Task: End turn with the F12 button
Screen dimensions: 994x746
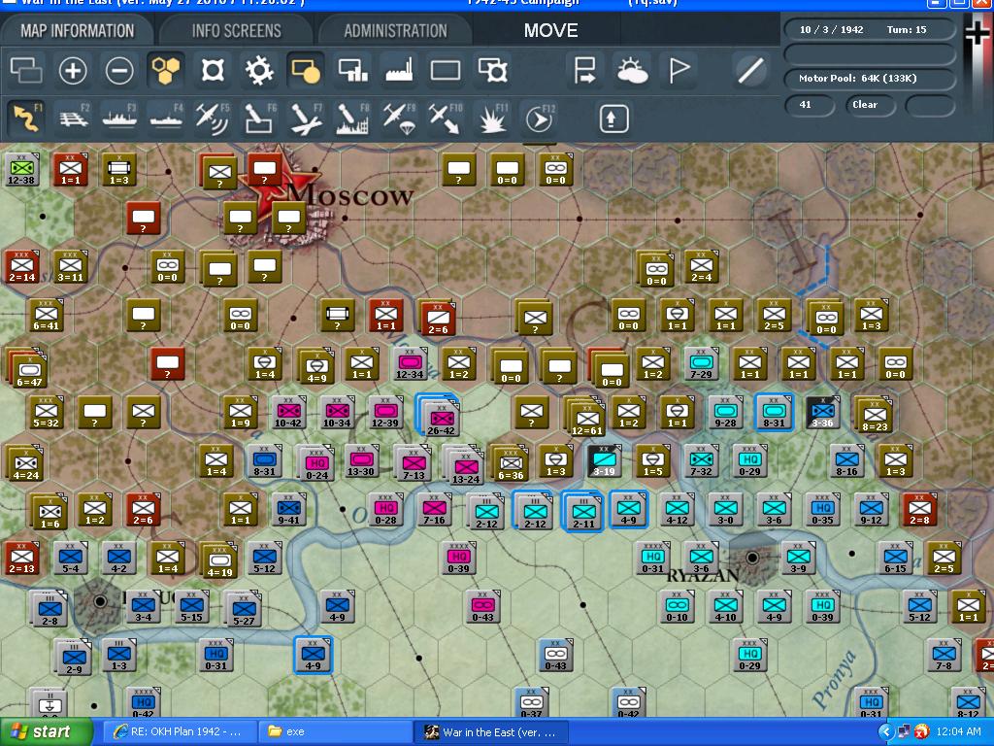Action: 540,118
